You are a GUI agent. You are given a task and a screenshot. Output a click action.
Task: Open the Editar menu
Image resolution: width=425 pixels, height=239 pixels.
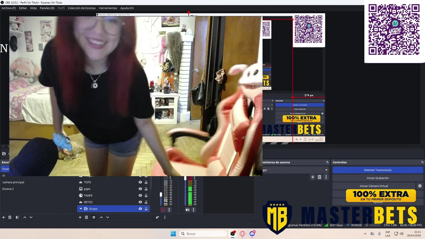23,8
